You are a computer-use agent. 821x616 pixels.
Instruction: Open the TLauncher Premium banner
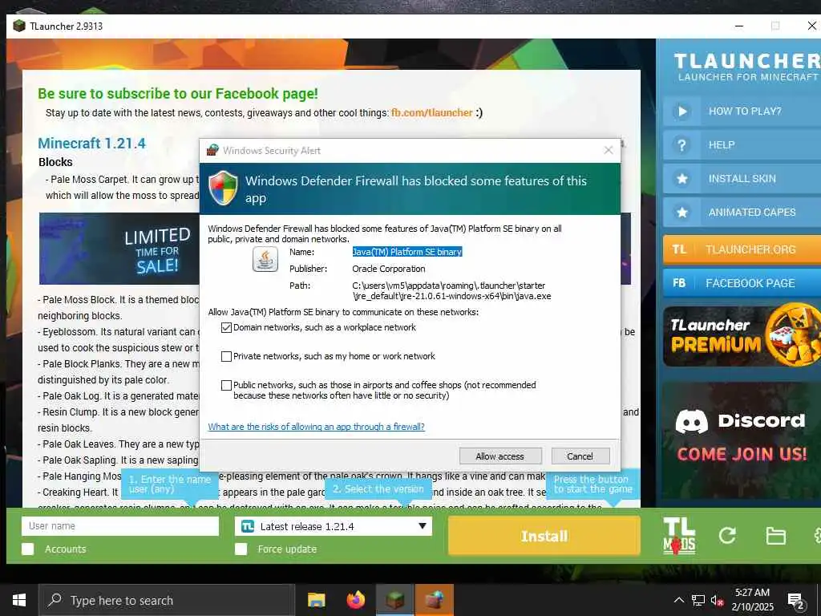tap(742, 336)
